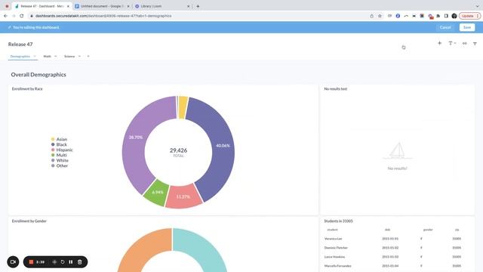Click the Loom drawing effects icon
The width and height of the screenshot is (483, 272).
[54, 262]
